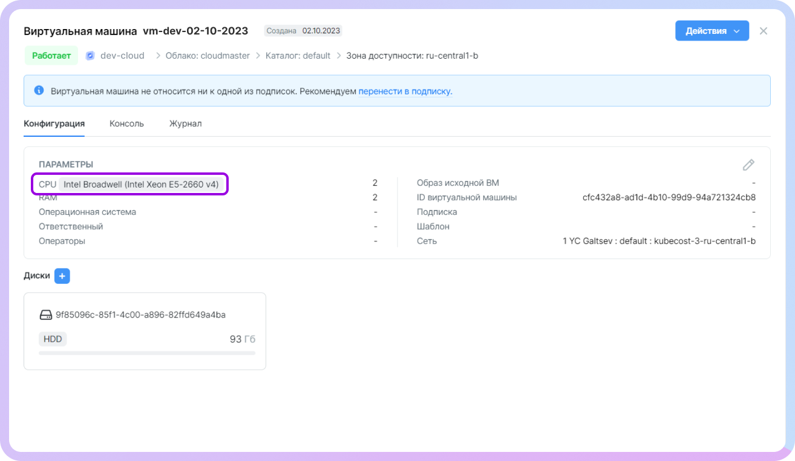795x461 pixels.
Task: Select the Конфигурация tab
Action: tap(54, 123)
